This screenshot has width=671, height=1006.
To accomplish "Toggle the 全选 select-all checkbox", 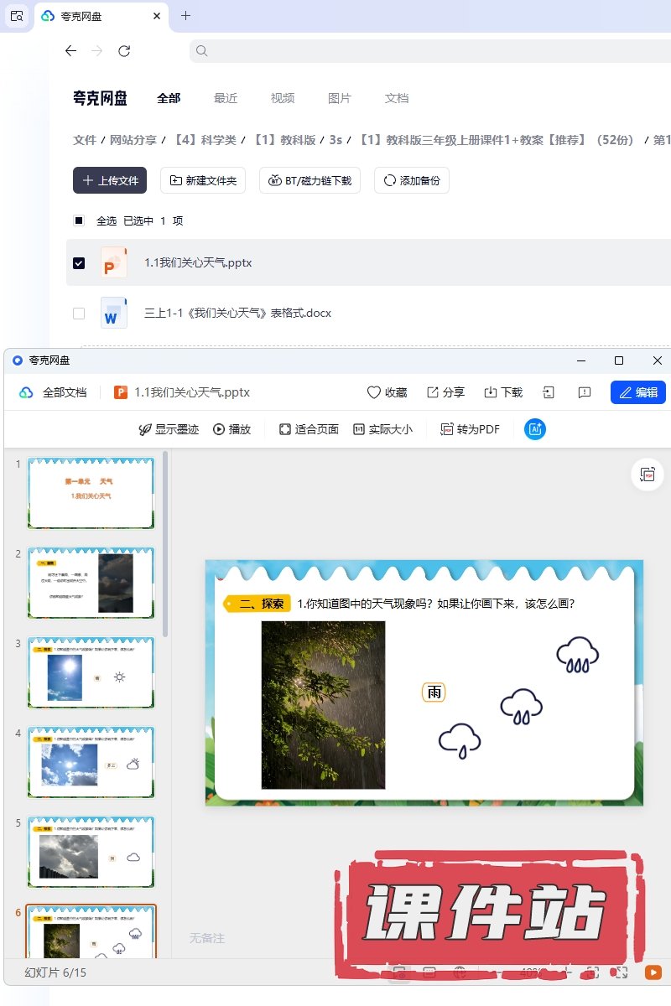I will pyautogui.click(x=79, y=221).
